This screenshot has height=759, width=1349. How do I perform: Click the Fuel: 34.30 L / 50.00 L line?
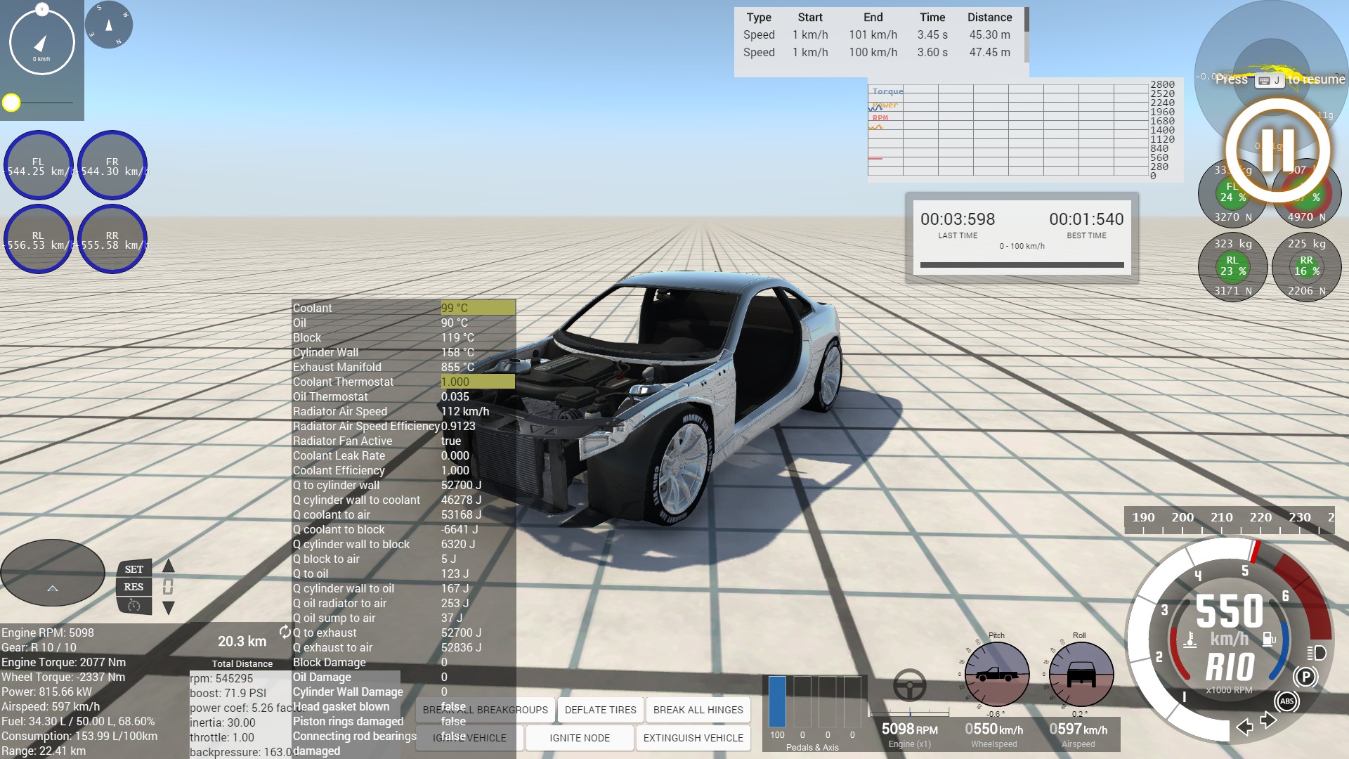pos(78,721)
